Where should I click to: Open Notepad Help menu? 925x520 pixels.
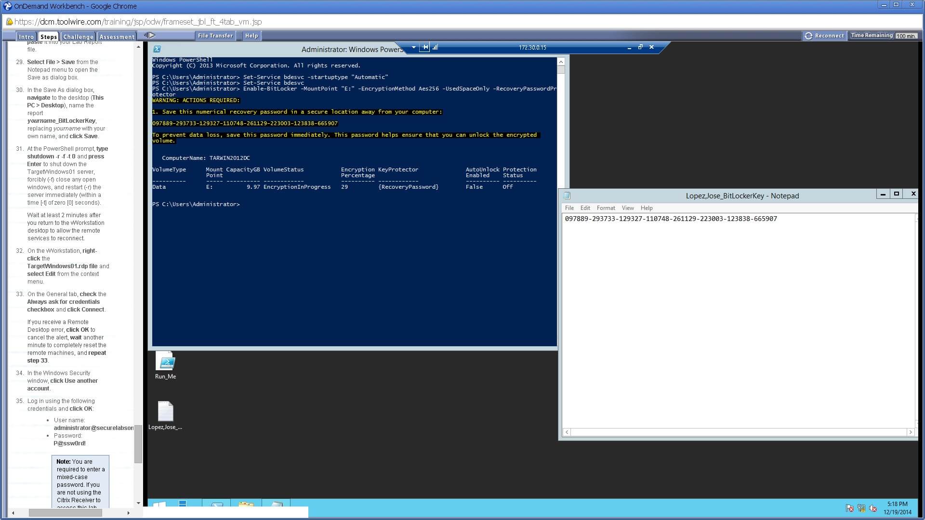click(x=646, y=208)
